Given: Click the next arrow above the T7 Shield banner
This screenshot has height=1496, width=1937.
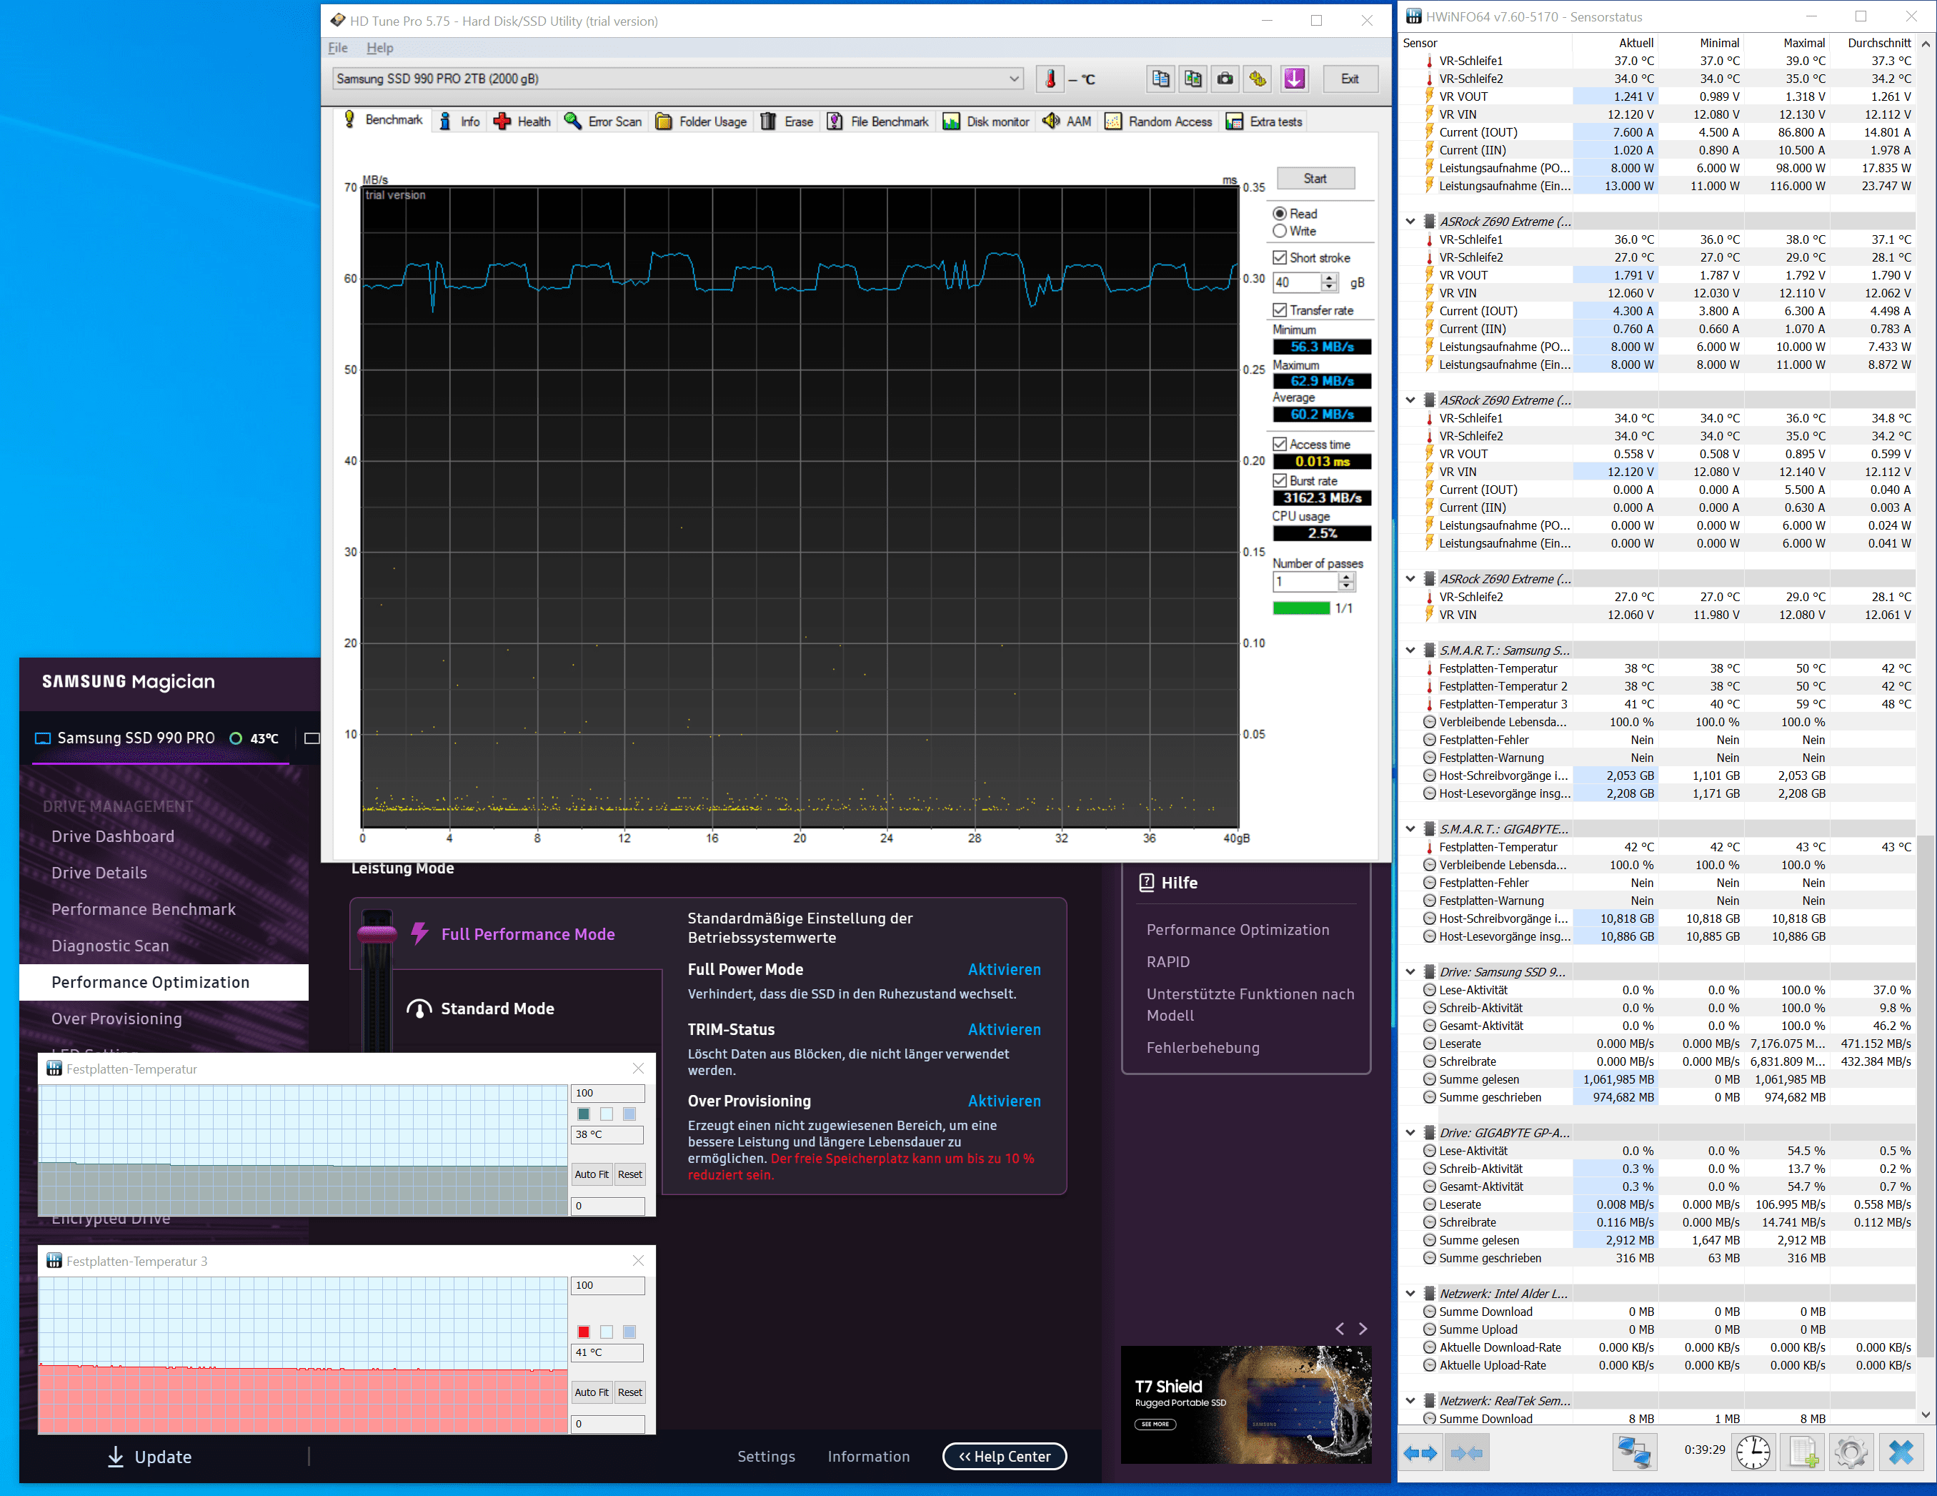Looking at the screenshot, I should tap(1363, 1328).
